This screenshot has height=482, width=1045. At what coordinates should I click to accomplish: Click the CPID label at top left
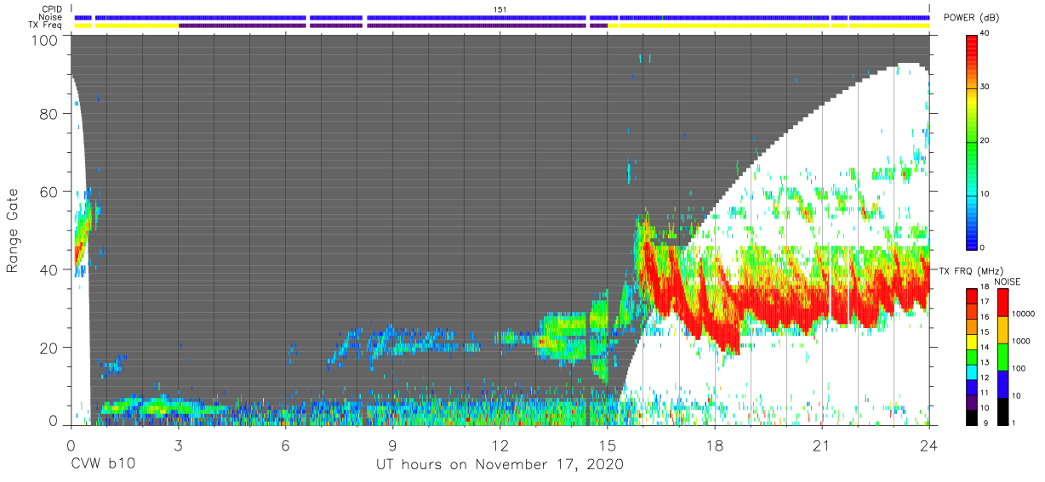[53, 9]
